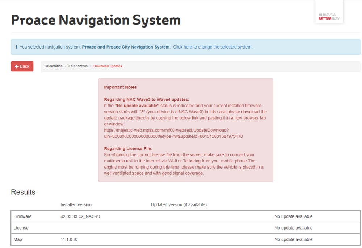Click 'No update available' in Firmware row
The image size is (362, 248).
(x=294, y=216)
